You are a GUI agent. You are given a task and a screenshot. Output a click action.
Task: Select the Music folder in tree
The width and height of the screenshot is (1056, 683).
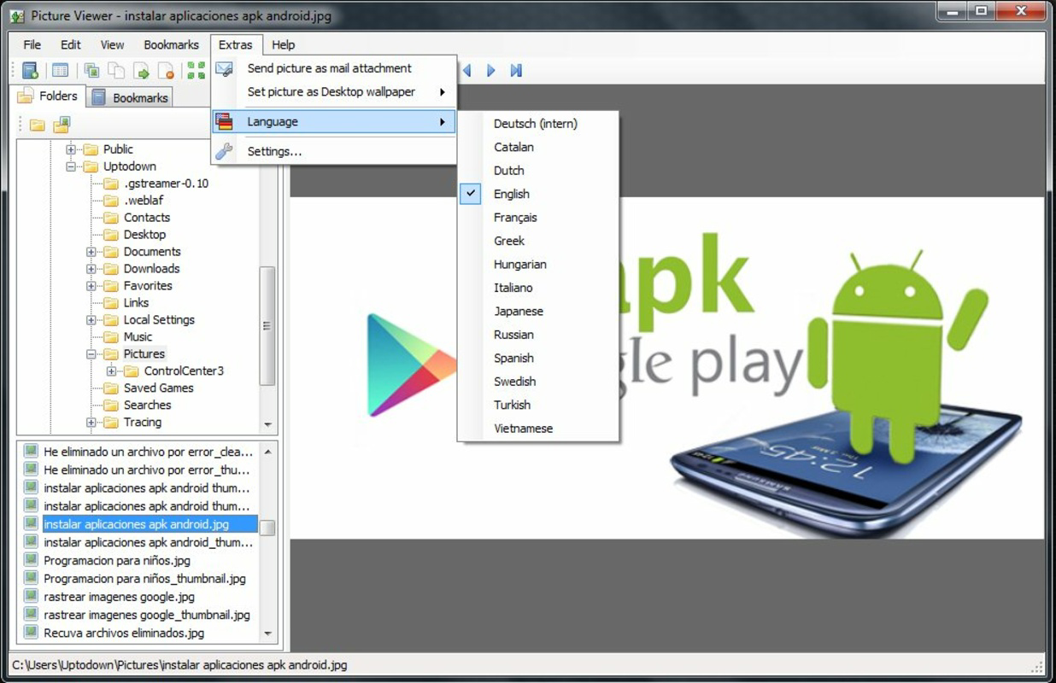138,337
